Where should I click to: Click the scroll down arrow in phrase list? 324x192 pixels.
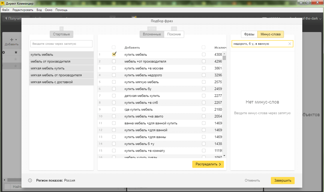tap(224, 155)
